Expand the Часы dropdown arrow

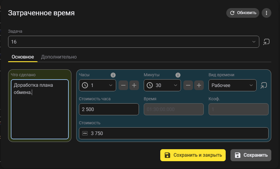pos(111,86)
